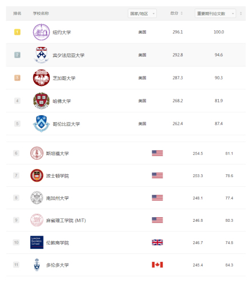This screenshot has width=252, height=282.
Task: Toggle sort arrows beside the indicator dropdown
Action: (x=241, y=14)
